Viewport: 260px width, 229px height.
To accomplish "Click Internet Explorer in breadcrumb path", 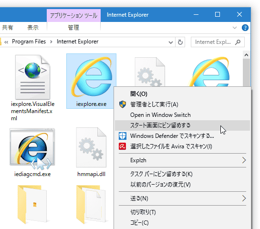I will (x=78, y=42).
